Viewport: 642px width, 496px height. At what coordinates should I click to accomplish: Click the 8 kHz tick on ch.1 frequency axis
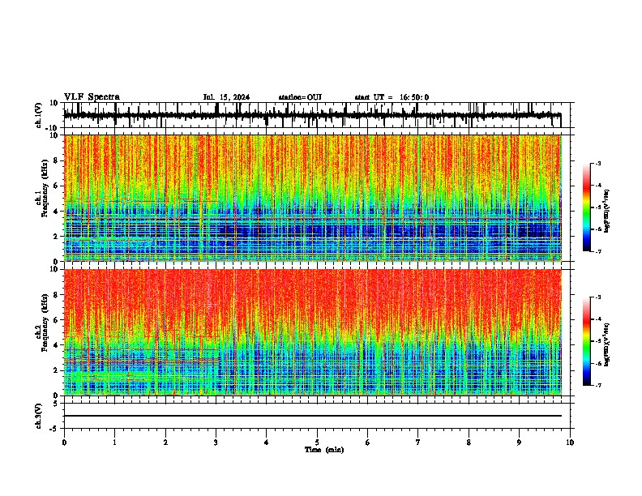point(56,160)
